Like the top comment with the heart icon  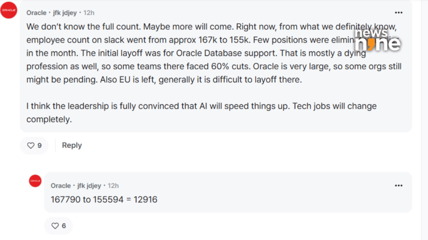point(31,145)
